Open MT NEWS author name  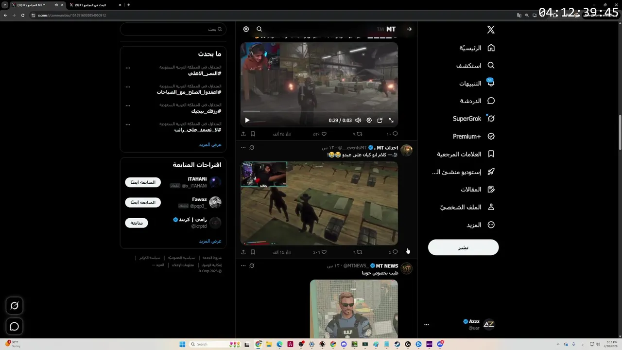click(387, 266)
